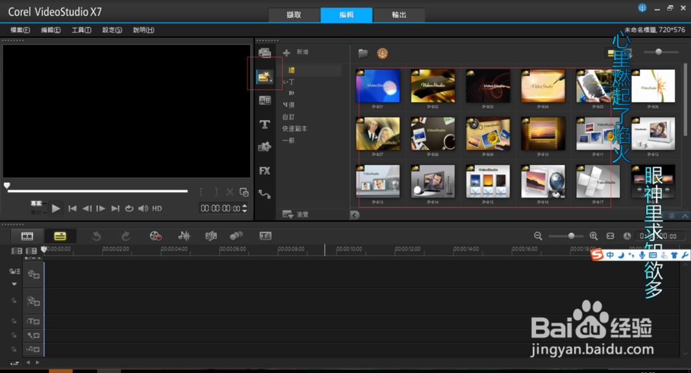The height and width of the screenshot is (373, 691).
Task: Select Project play mode
Action: tap(36, 203)
